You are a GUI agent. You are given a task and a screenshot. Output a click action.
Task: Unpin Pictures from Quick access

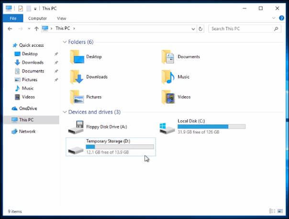(x=56, y=80)
